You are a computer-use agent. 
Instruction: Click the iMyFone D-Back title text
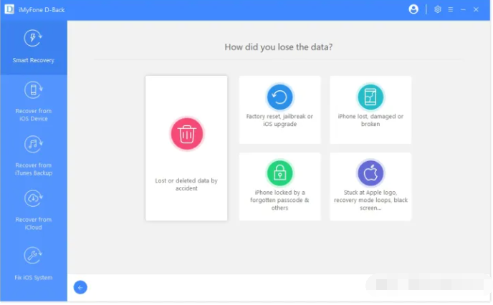(42, 10)
